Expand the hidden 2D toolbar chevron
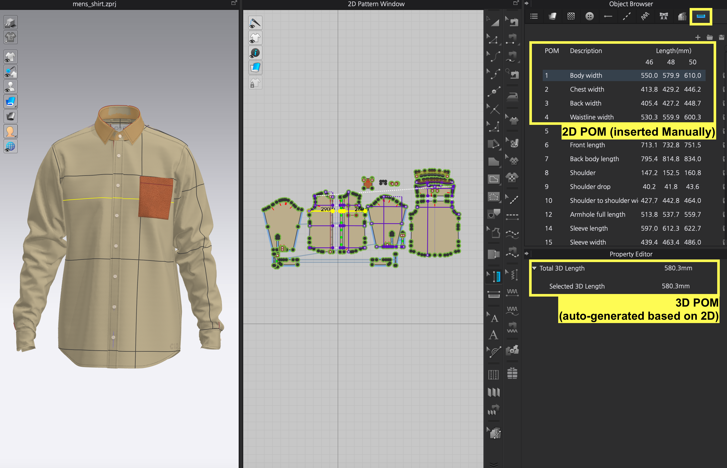This screenshot has height=468, width=727. point(494,464)
